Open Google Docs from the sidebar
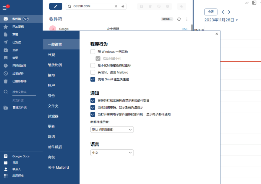The image size is (261, 184). 21,156
